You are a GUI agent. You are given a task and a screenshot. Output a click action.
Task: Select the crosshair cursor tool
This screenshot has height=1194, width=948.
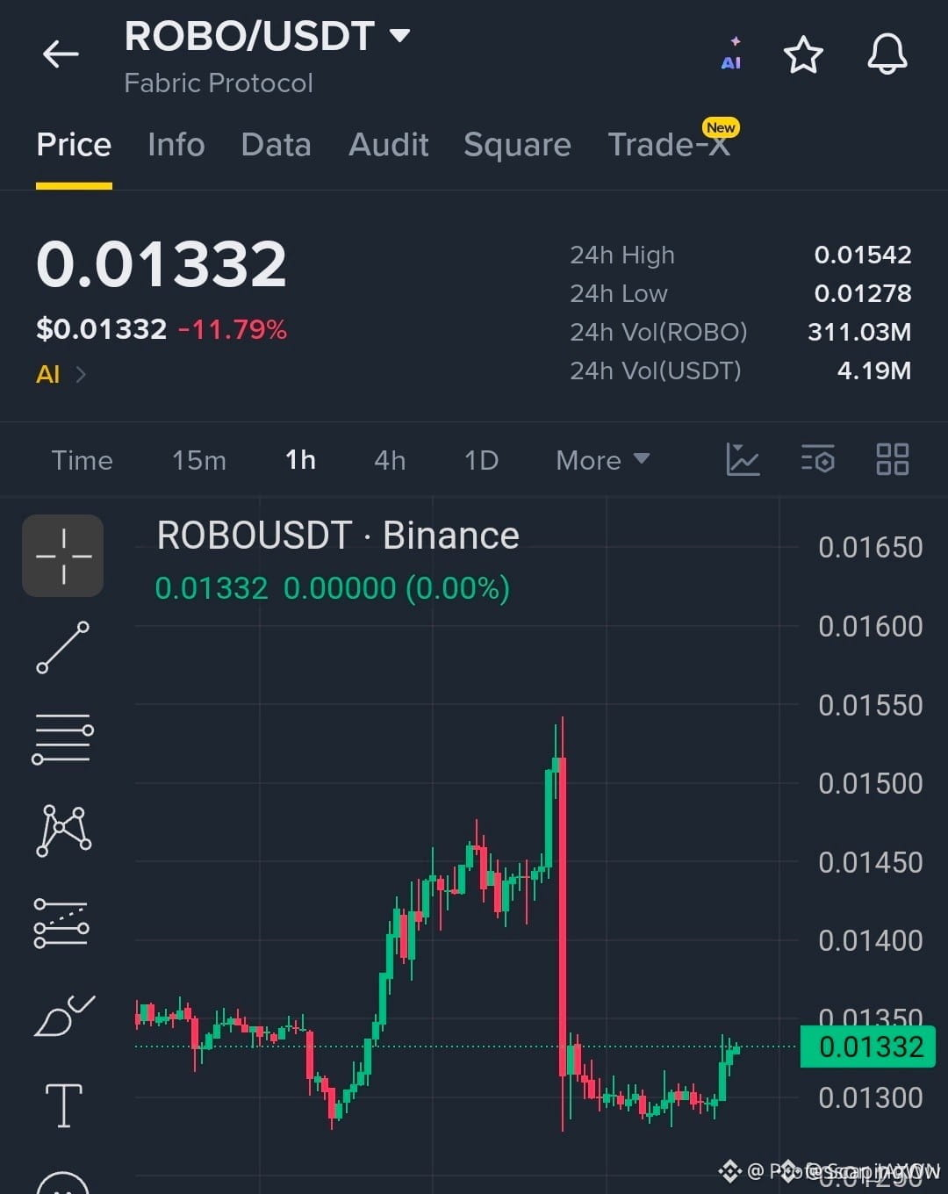63,556
